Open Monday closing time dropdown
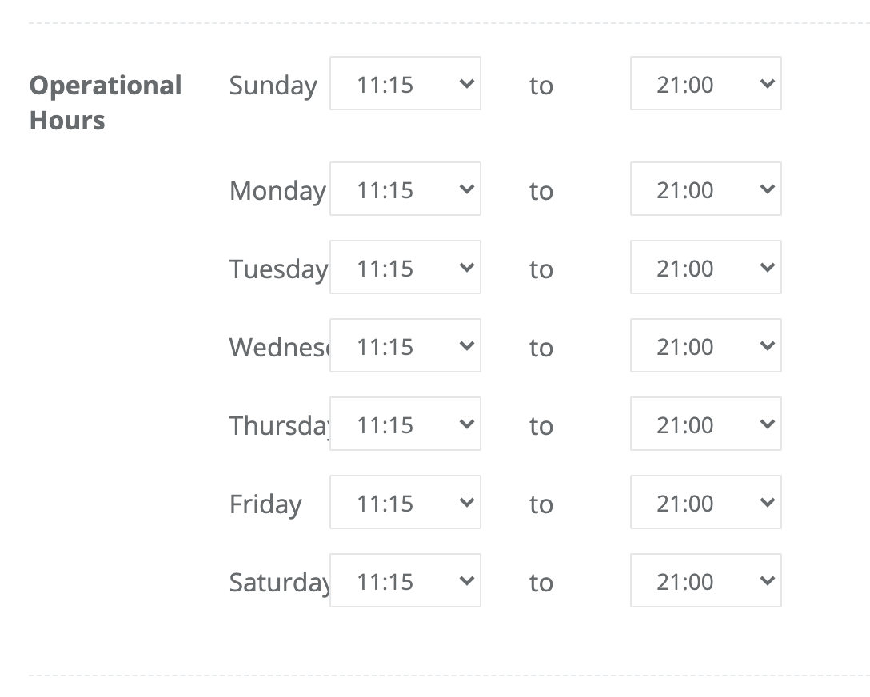870x697 pixels. point(706,189)
